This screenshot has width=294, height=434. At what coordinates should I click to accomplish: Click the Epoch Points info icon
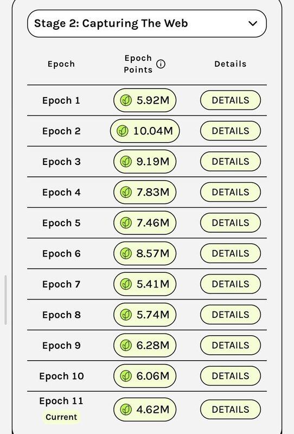[x=161, y=64]
